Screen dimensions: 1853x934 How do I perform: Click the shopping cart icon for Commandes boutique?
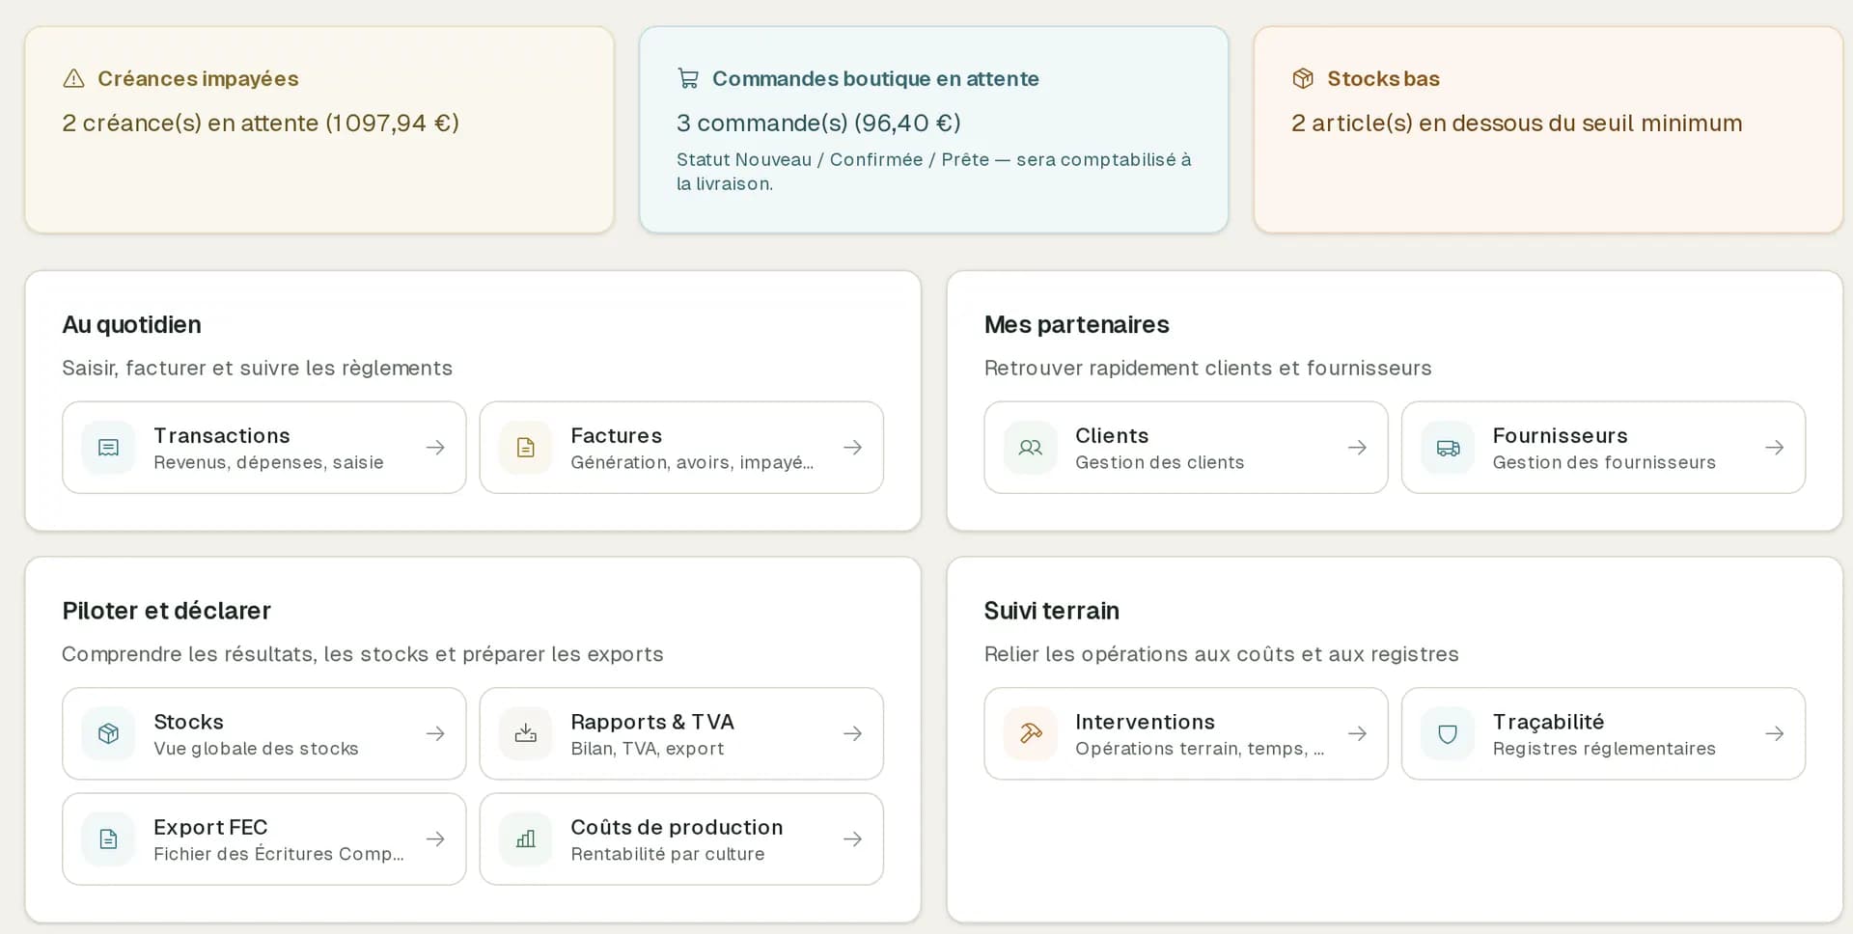(x=688, y=79)
